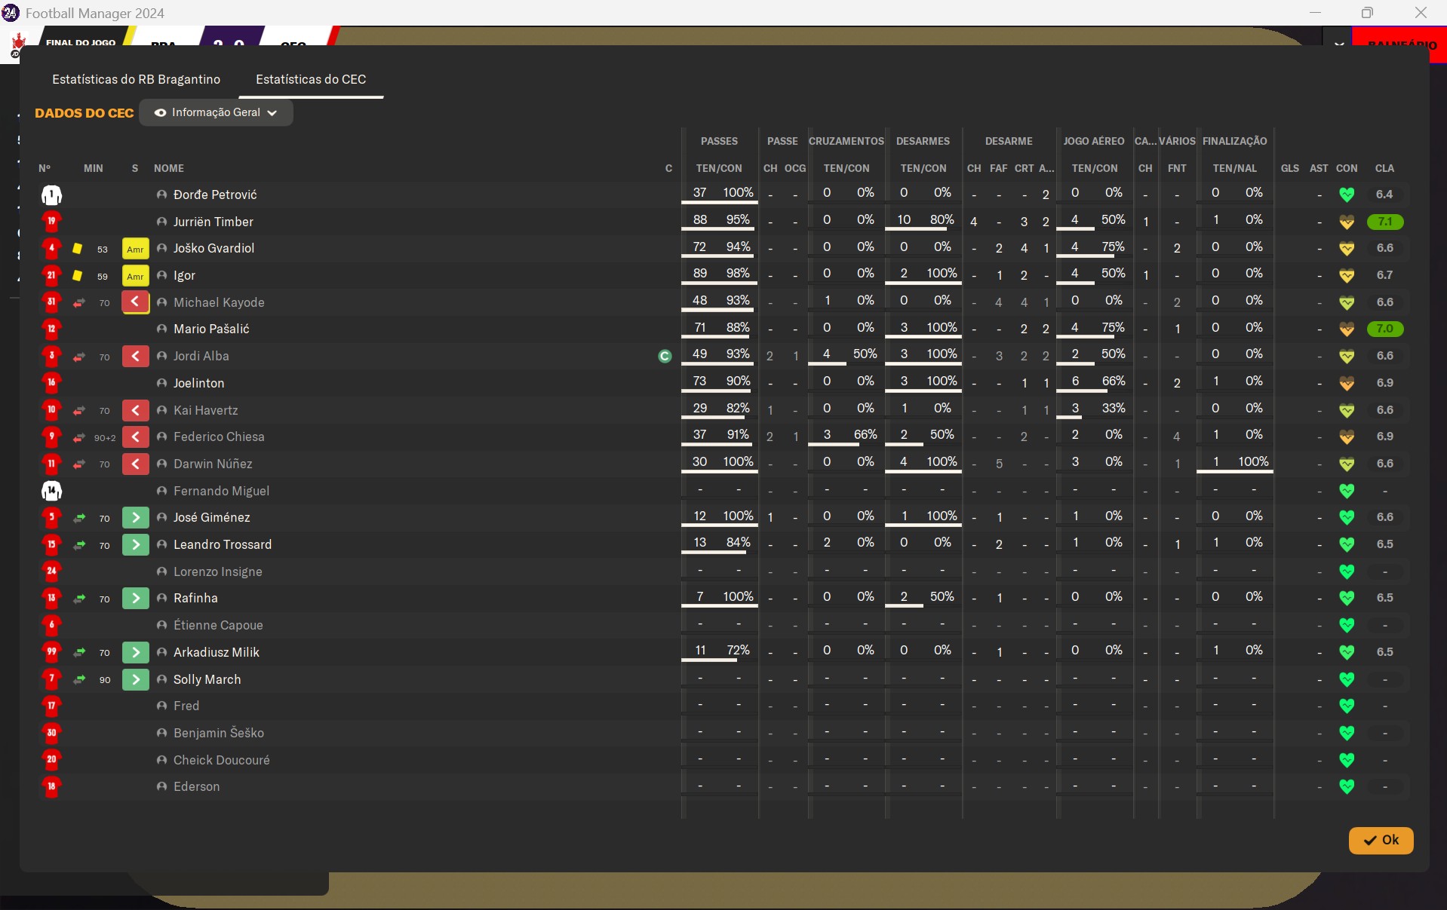The height and width of the screenshot is (910, 1447).
Task: Select the Estatísticas do CEC tab
Action: pos(311,79)
